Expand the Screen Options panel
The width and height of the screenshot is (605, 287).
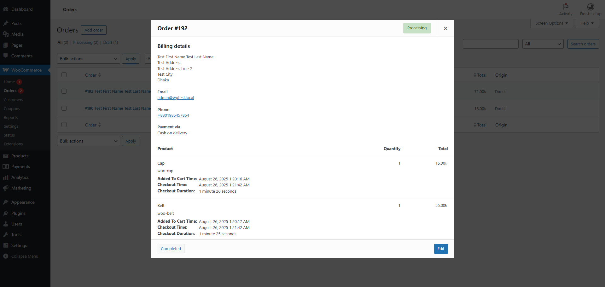[x=551, y=23]
